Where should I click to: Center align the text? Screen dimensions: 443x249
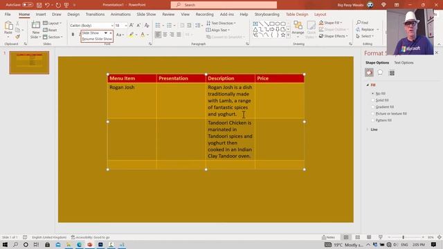[x=165, y=35]
